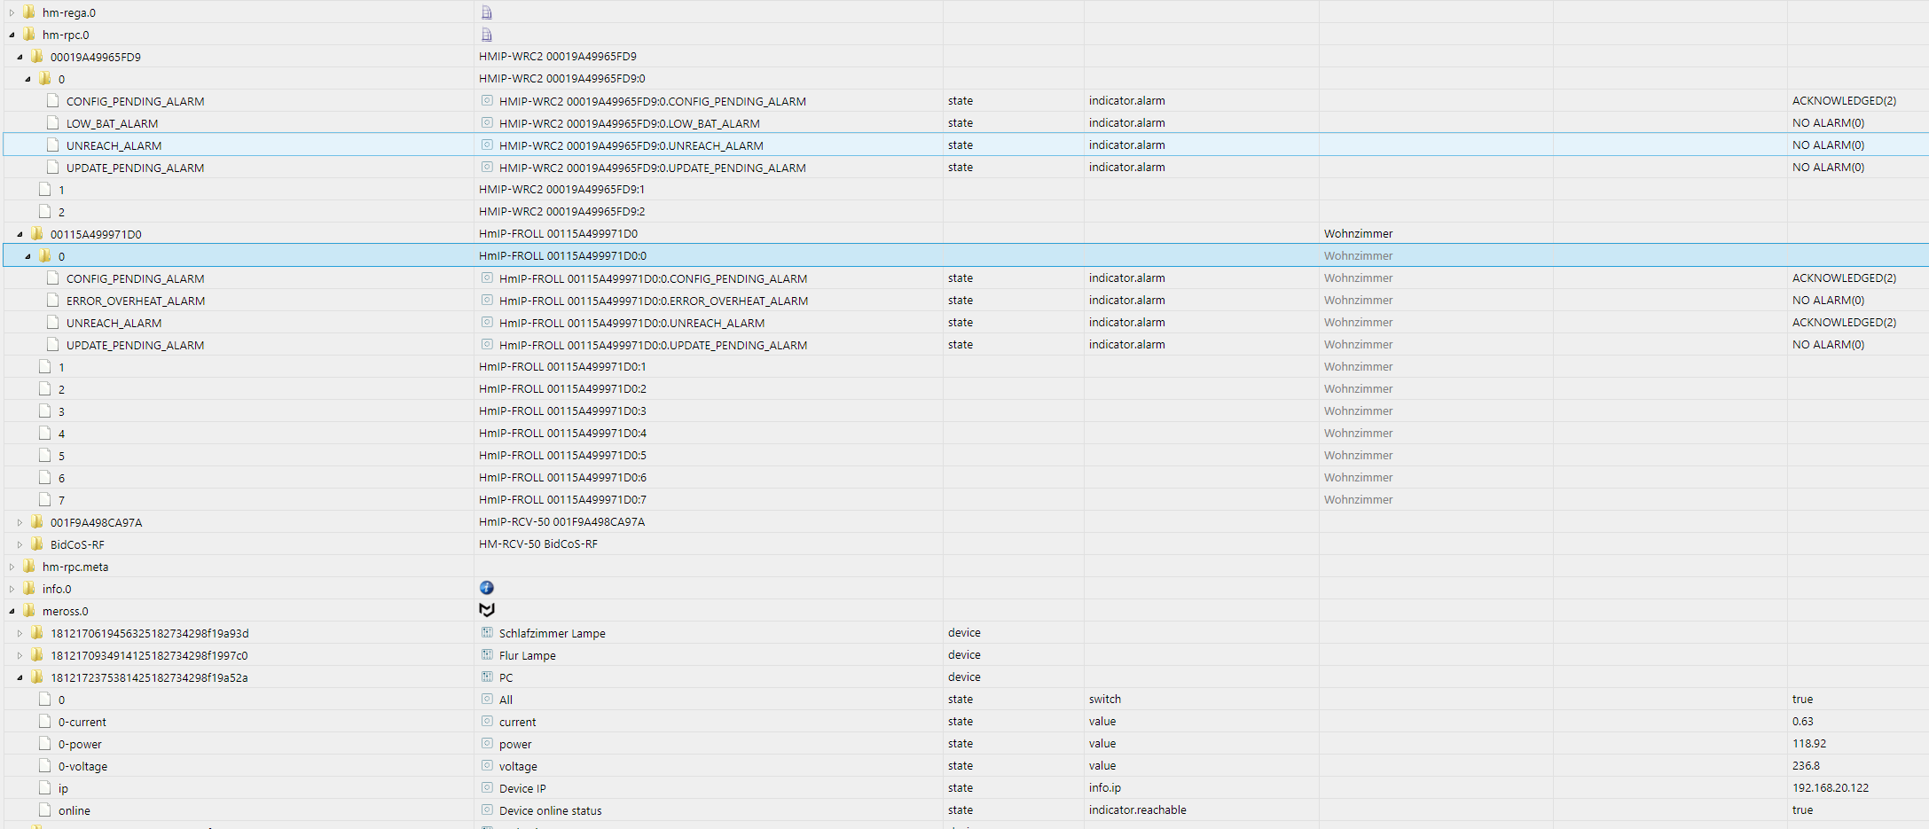Click the folder icon of hm-rpc.0
Image resolution: width=1929 pixels, height=829 pixels.
[x=29, y=34]
